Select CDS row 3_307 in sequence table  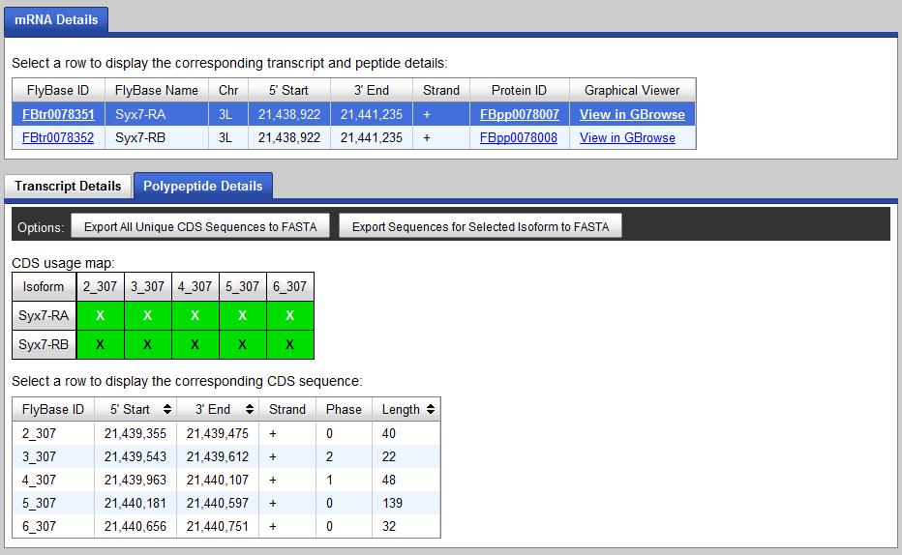point(226,456)
